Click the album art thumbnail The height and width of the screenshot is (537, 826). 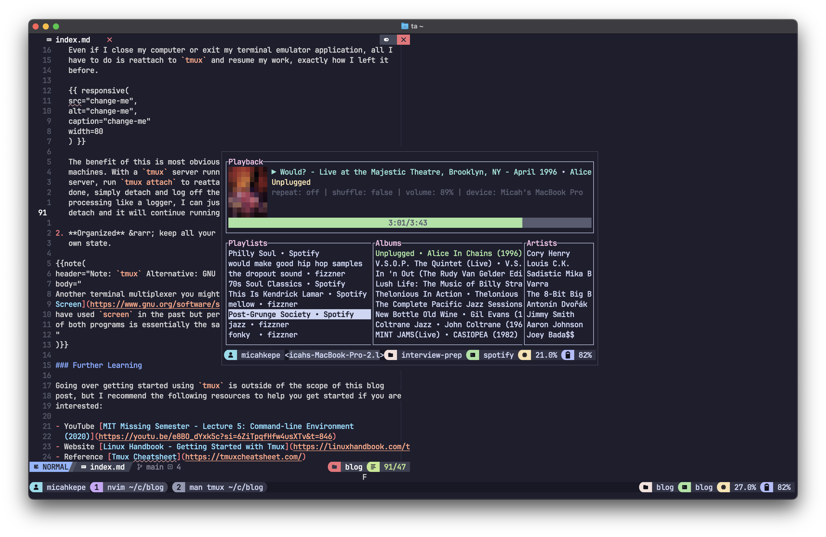point(248,192)
